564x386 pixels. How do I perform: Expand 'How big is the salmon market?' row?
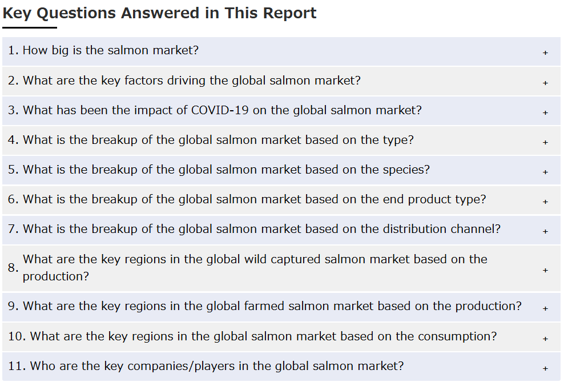(x=281, y=51)
